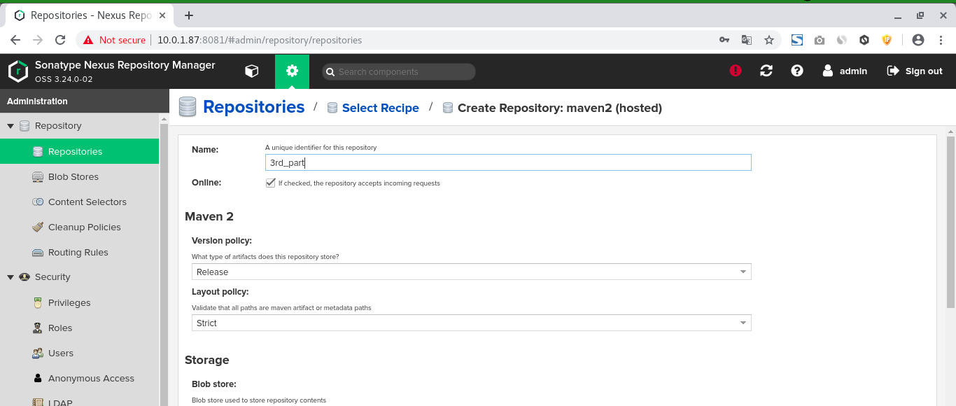Viewport: 956px width, 406px height.
Task: Click the sidebar vertical scrollbar
Action: (164, 265)
